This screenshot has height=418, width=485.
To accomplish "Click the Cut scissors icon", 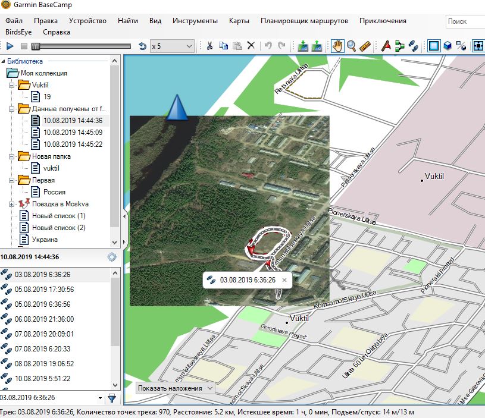I will [209, 46].
